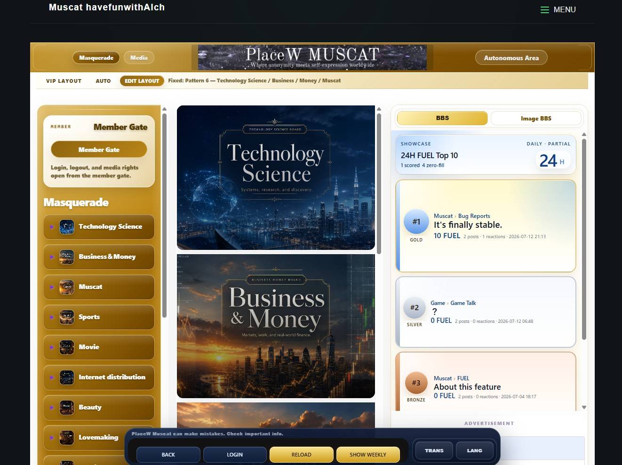
Task: Open the Bug Reports board link
Action: [474, 216]
